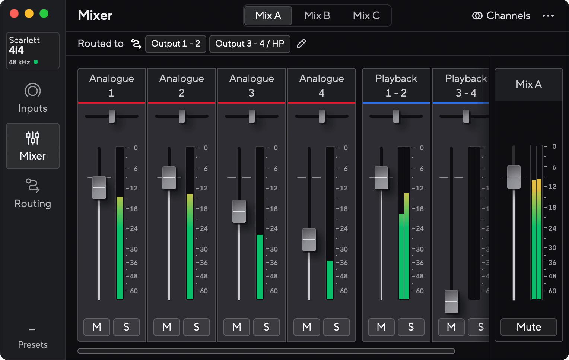Click the Routed to label
The image size is (569, 360).
[101, 44]
